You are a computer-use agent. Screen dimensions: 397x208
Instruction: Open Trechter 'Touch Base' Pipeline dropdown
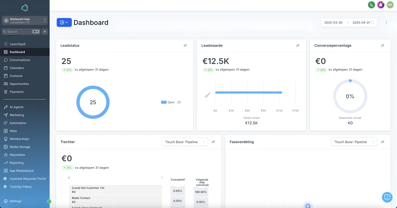[185, 142]
